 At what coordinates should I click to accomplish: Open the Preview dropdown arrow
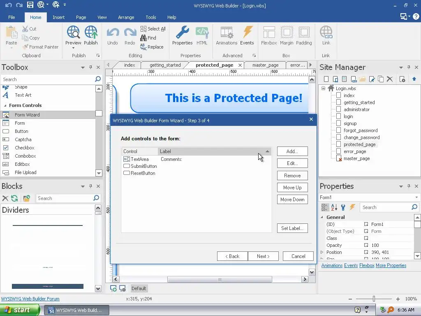tap(73, 48)
